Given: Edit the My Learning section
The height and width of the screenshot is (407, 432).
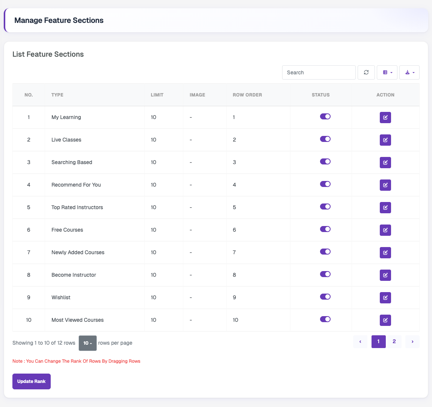Looking at the screenshot, I should pos(385,117).
